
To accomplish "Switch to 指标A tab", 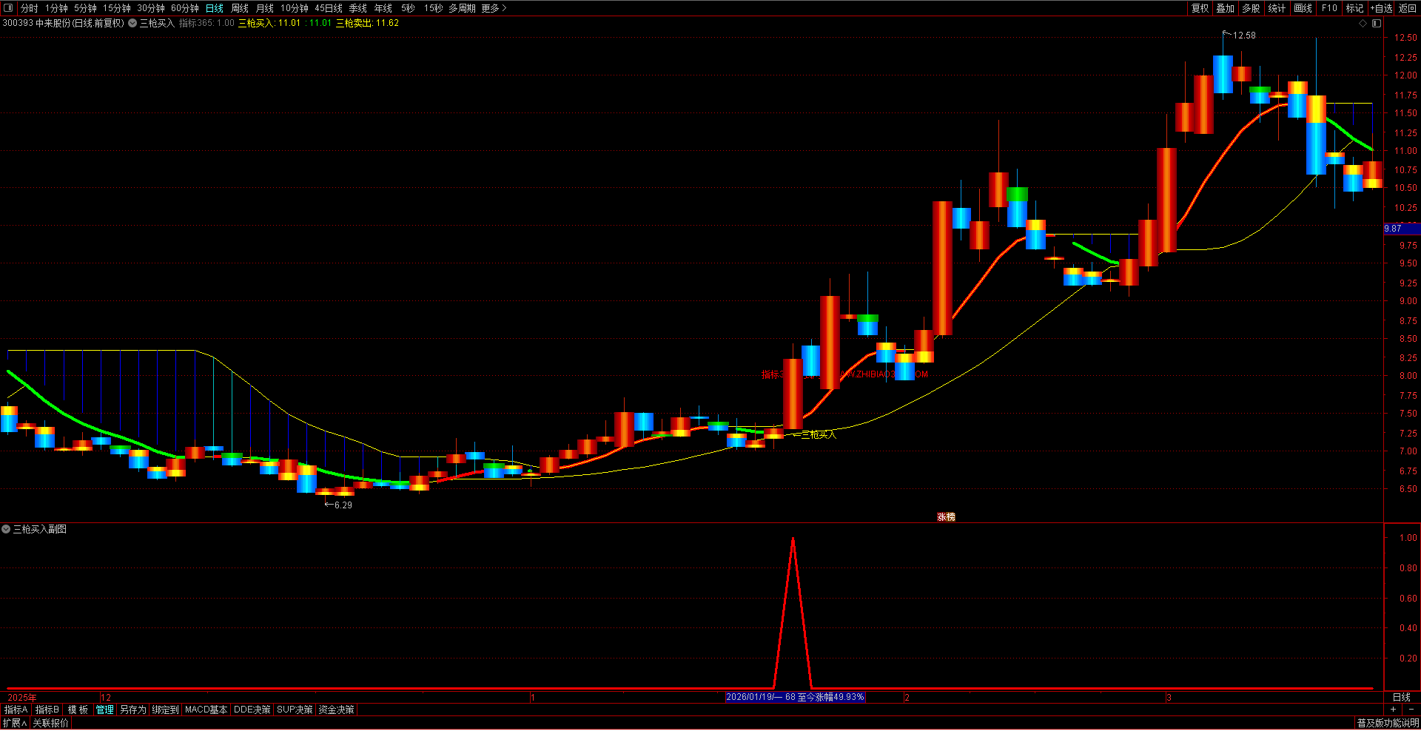I will point(16,710).
